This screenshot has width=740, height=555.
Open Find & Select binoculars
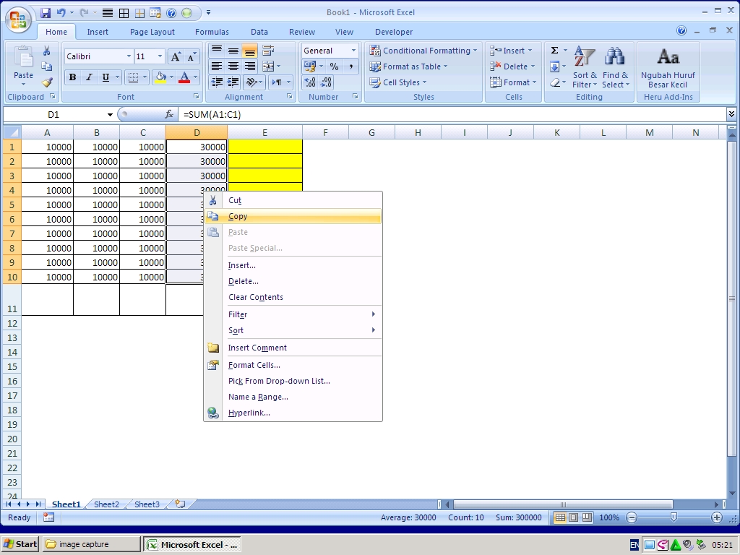pos(615,67)
